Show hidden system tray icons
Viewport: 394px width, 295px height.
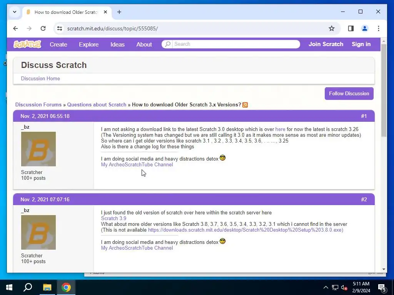[326, 287]
